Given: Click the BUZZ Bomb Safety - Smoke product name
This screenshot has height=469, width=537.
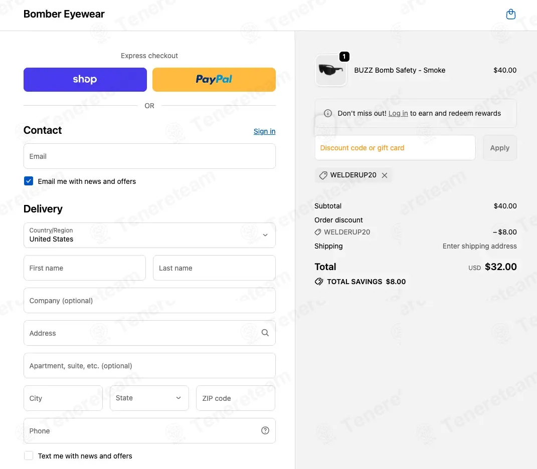Looking at the screenshot, I should (x=400, y=70).
